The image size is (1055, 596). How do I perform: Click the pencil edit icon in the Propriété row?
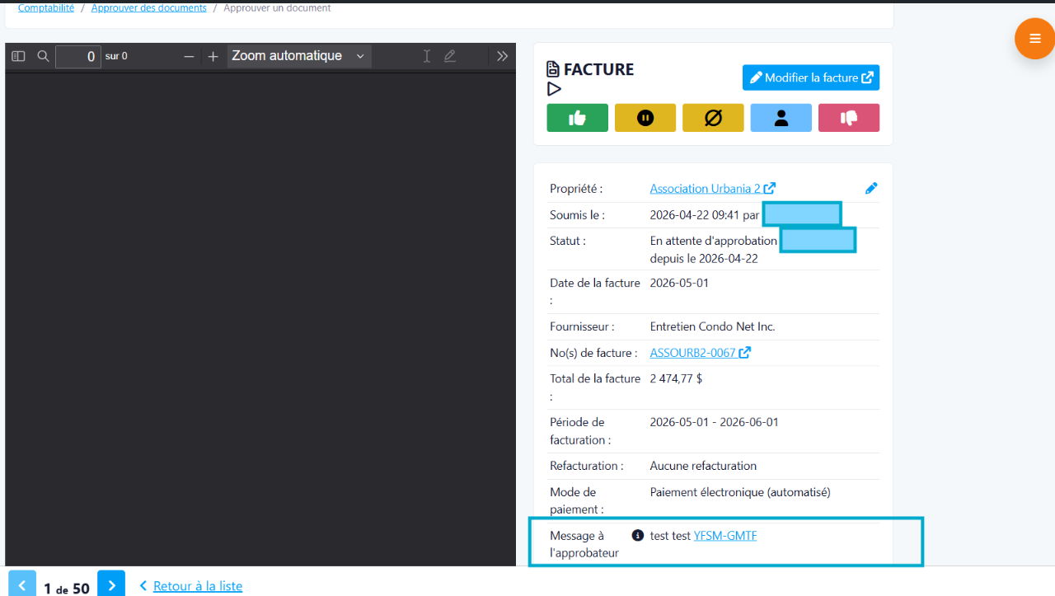871,188
